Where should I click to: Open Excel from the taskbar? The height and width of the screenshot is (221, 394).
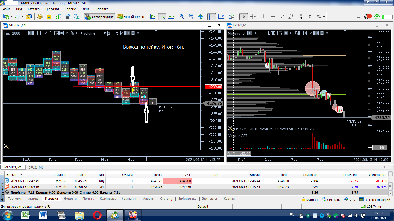[x=25, y=215]
